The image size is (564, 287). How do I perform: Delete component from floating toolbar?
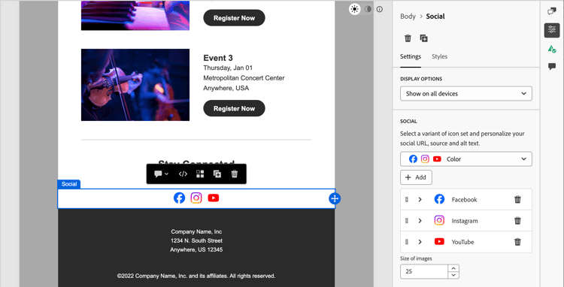click(x=234, y=174)
